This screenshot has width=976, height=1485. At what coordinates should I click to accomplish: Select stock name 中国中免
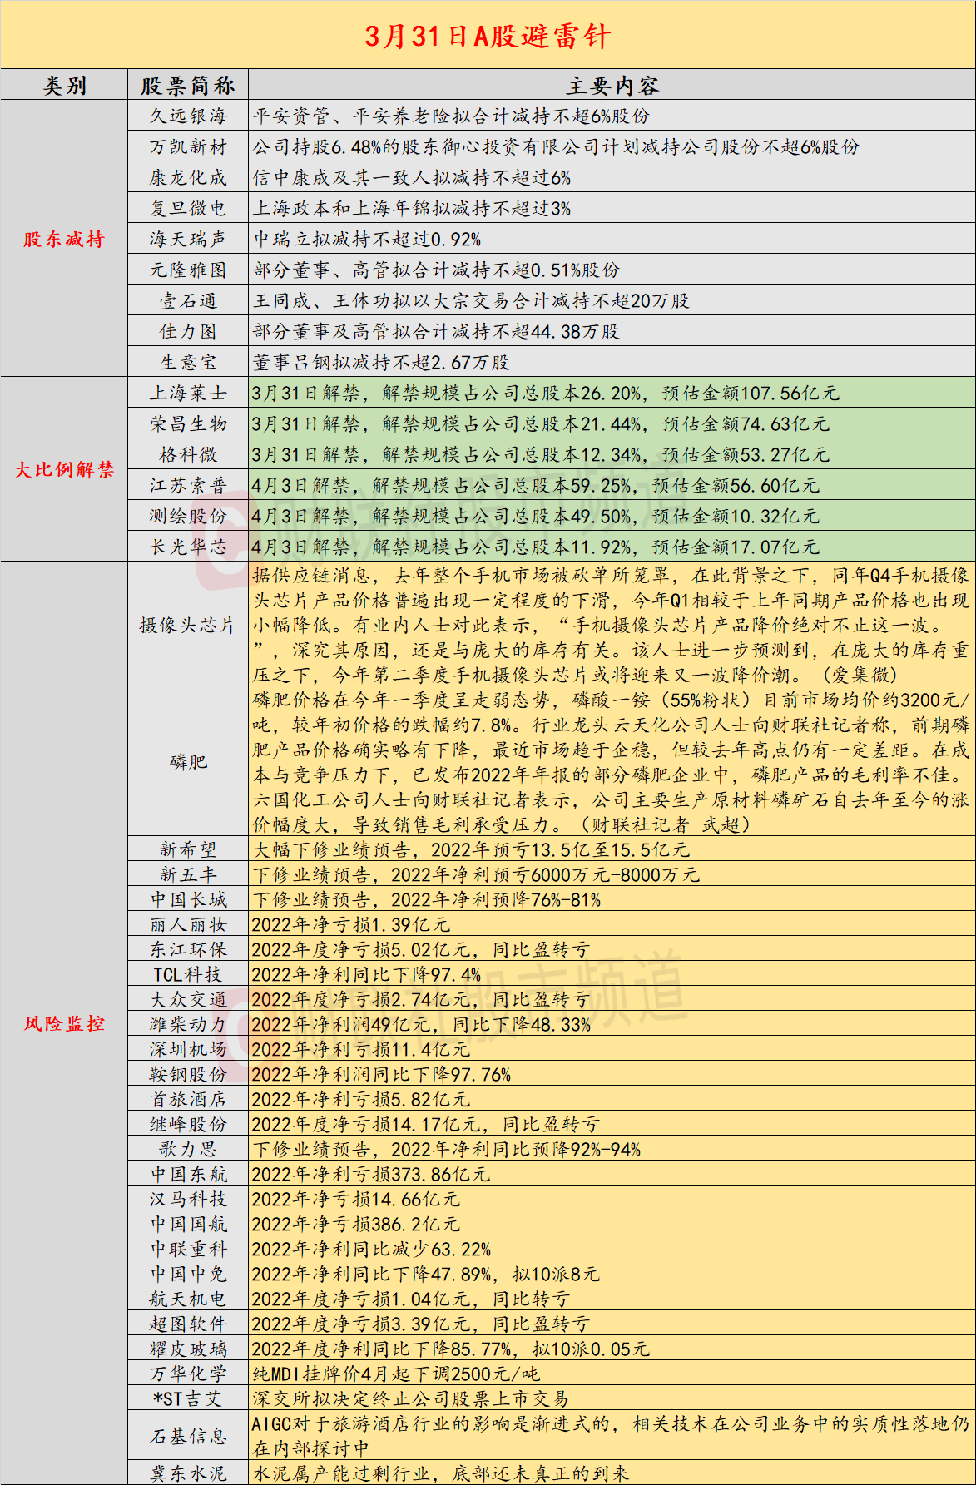[188, 1275]
